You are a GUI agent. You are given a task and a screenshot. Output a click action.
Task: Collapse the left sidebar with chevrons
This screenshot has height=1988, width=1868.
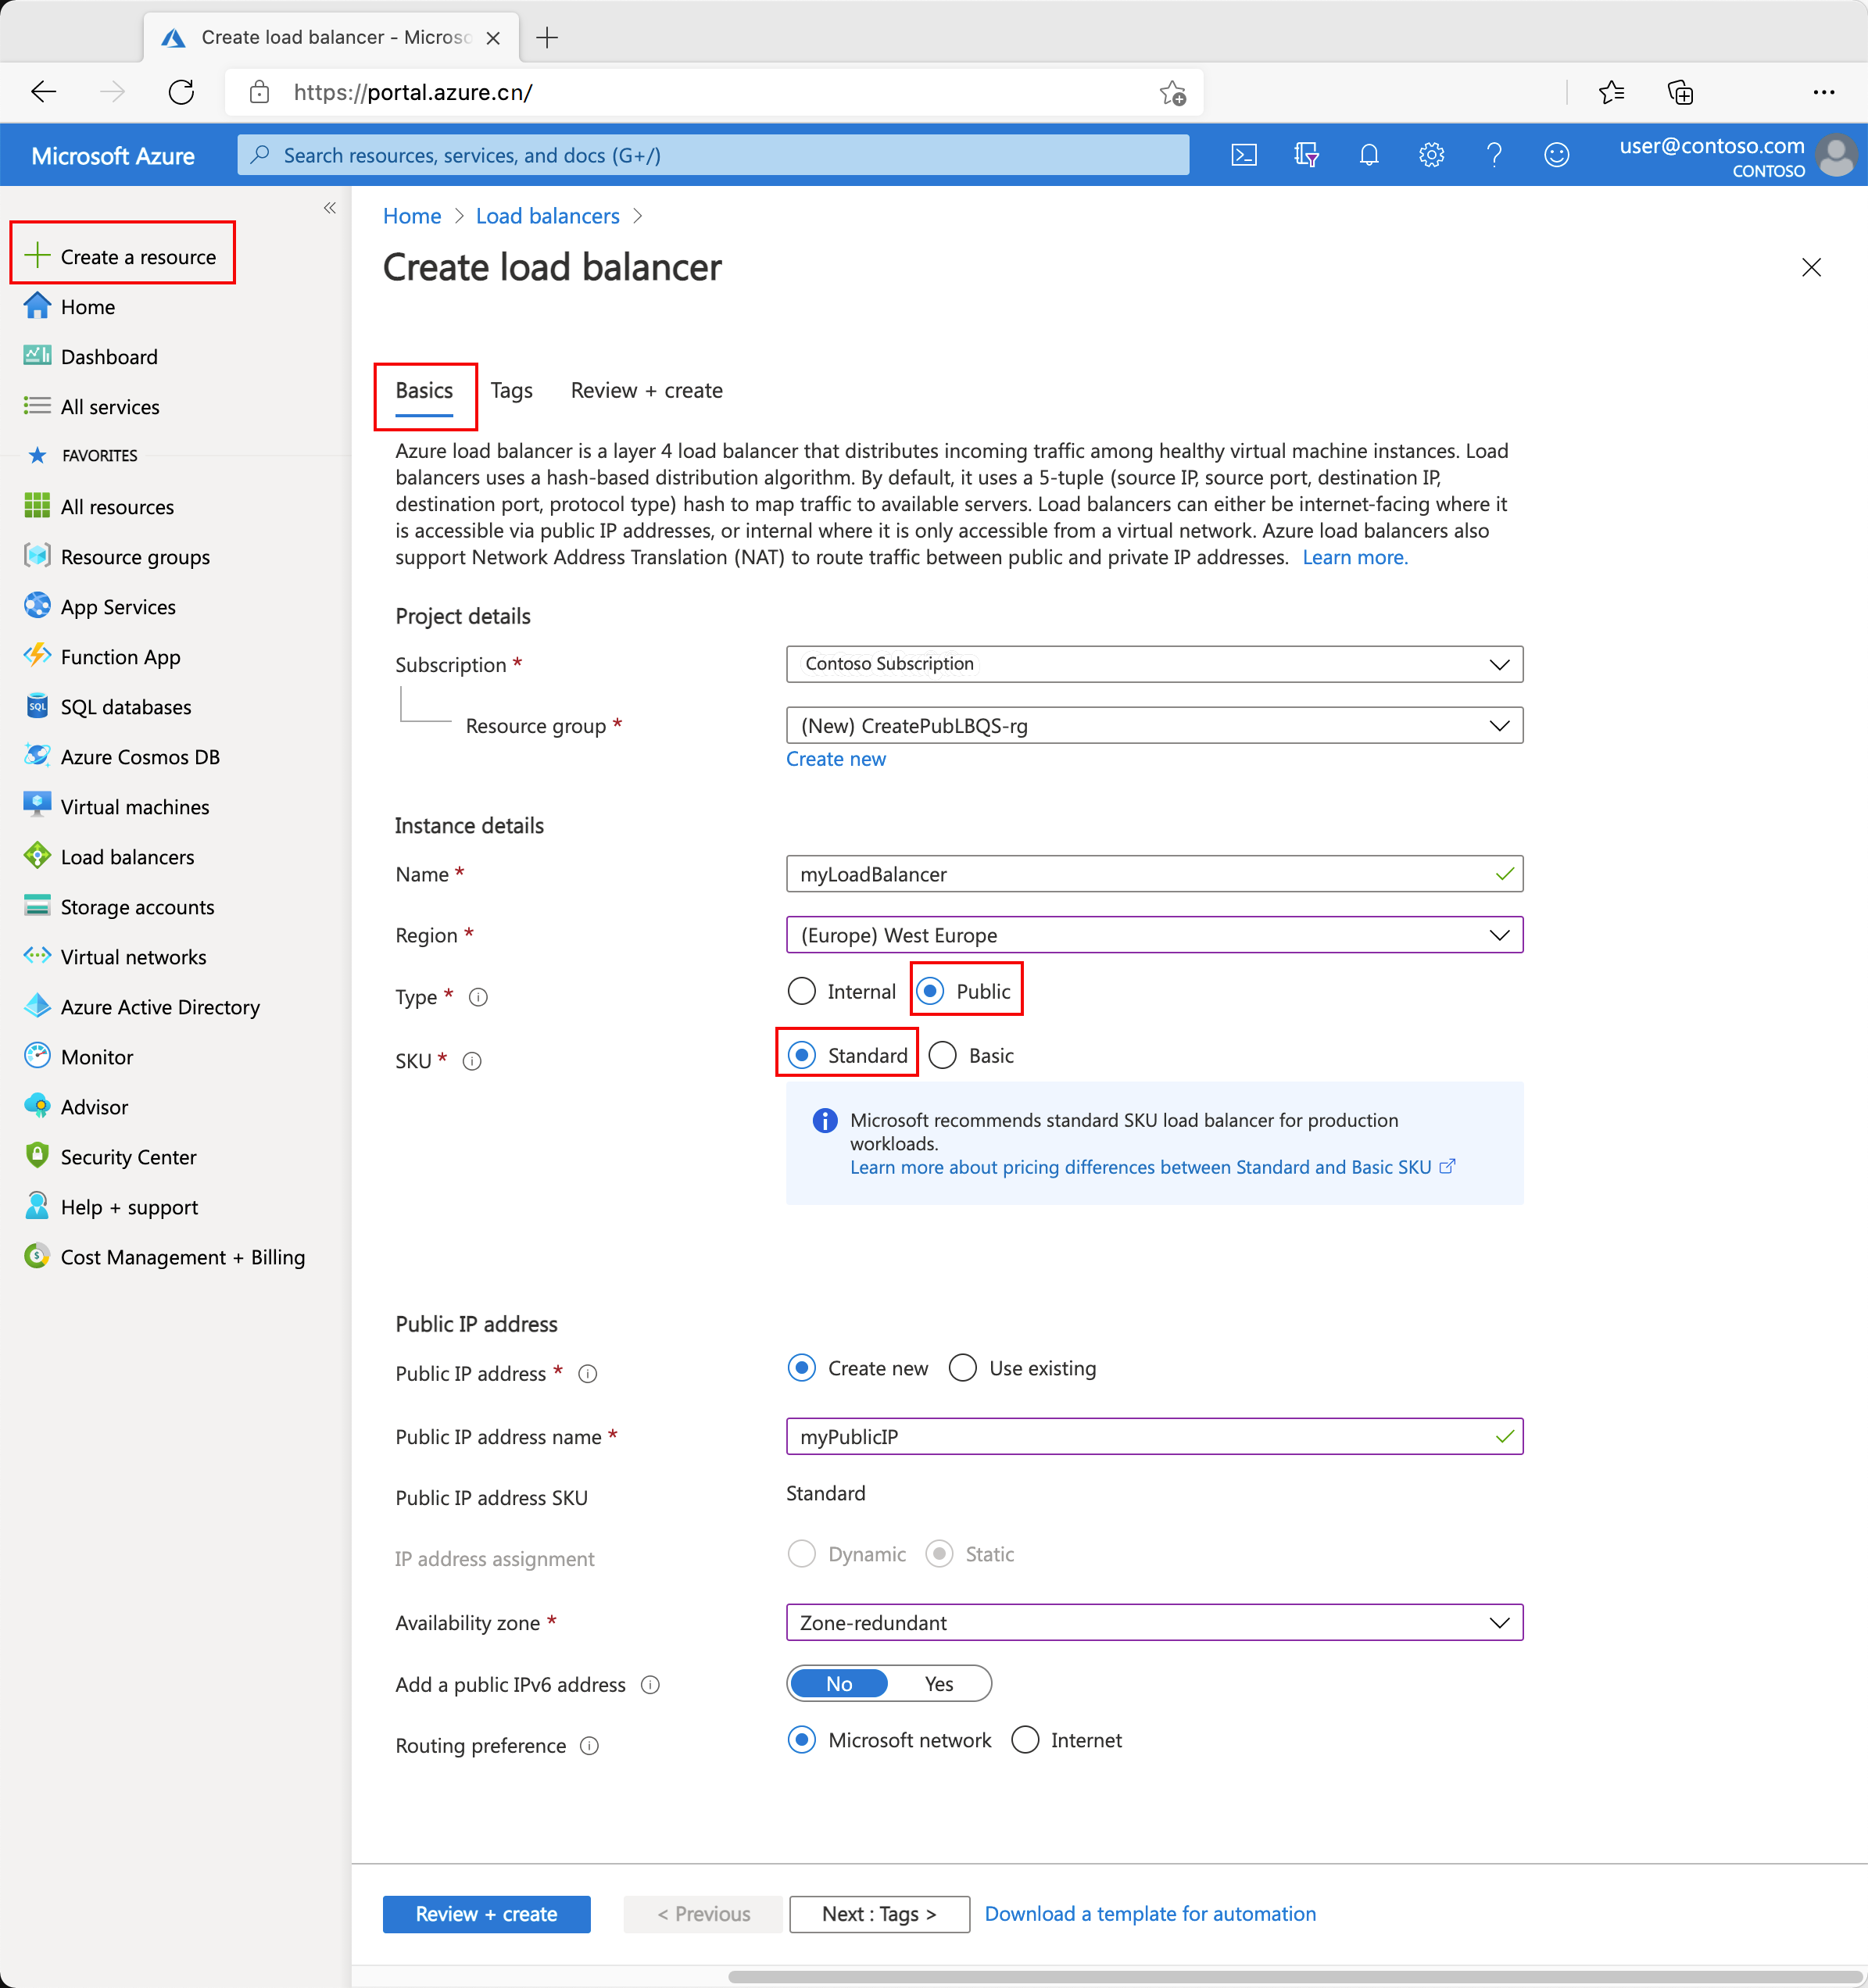click(329, 208)
